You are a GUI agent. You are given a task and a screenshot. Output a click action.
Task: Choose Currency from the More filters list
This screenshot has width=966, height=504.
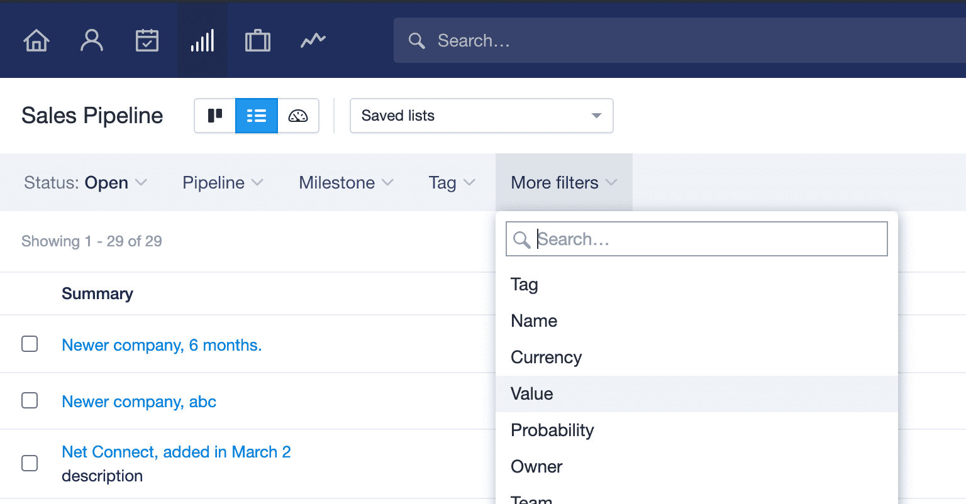point(697,358)
